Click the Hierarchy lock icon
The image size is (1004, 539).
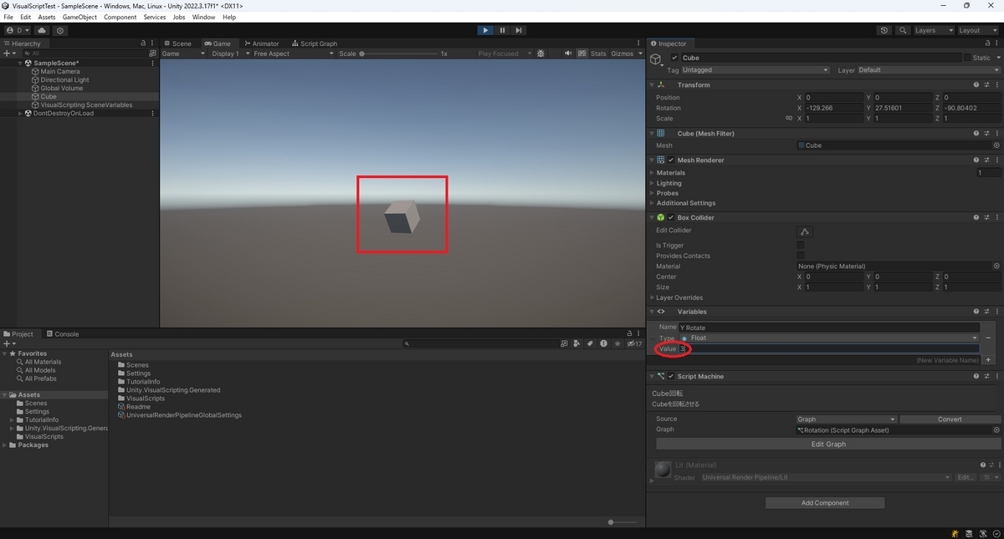coord(143,43)
